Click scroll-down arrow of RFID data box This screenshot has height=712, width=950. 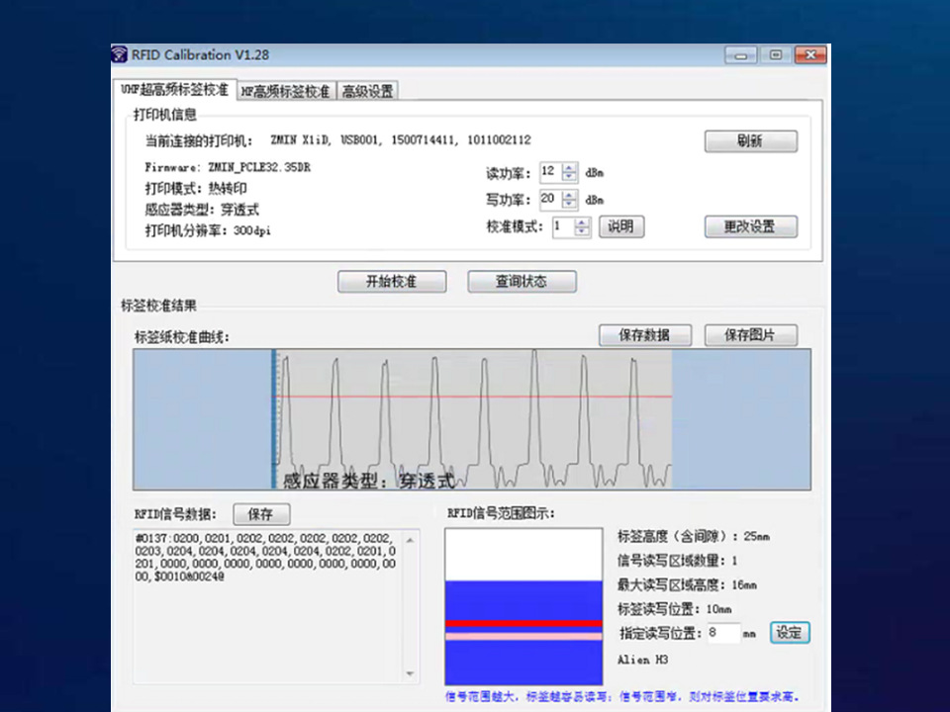(411, 673)
